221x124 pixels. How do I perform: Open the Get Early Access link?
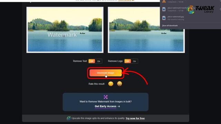point(105,106)
